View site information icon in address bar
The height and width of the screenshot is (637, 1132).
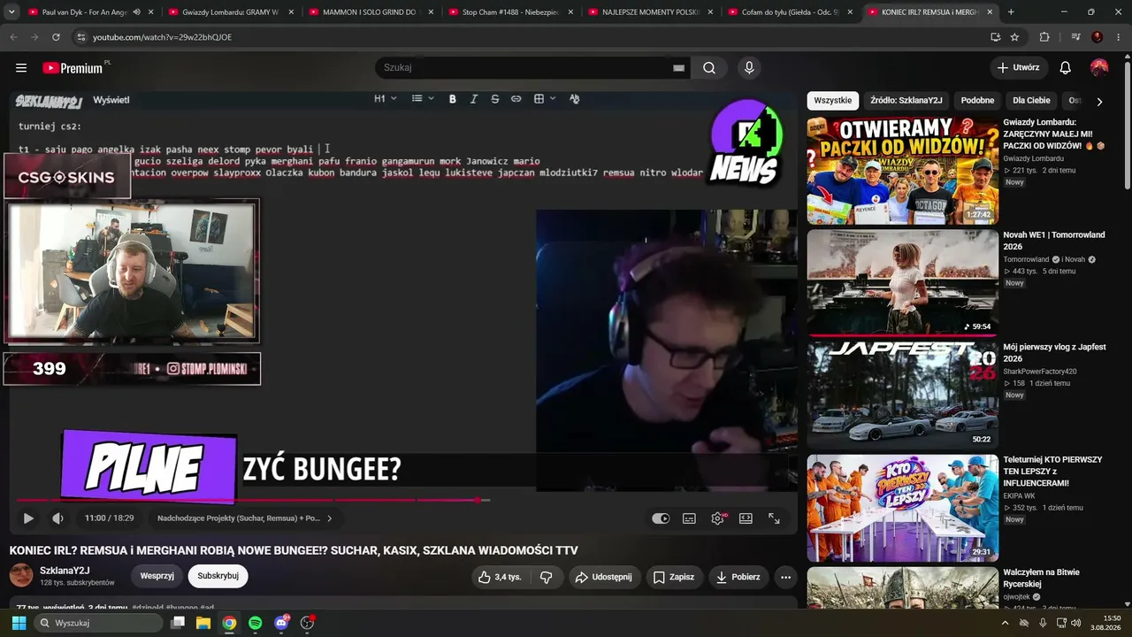tap(80, 37)
